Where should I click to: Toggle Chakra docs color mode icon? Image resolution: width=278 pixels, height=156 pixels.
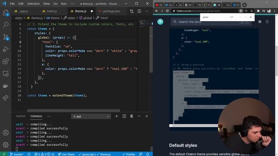click(260, 22)
